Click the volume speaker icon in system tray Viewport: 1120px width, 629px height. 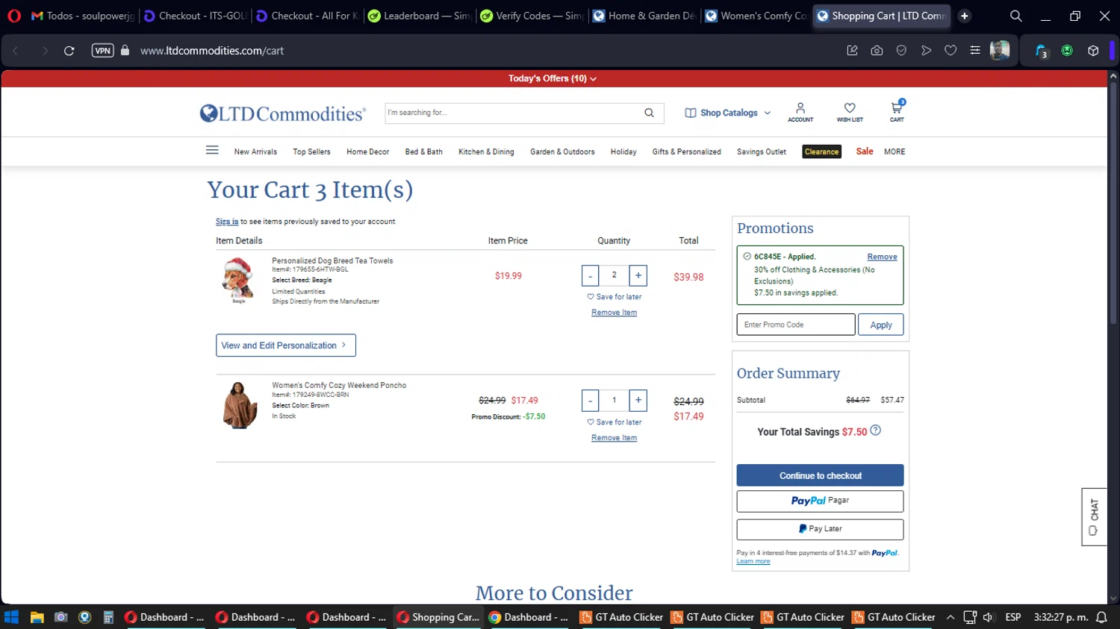point(989,617)
